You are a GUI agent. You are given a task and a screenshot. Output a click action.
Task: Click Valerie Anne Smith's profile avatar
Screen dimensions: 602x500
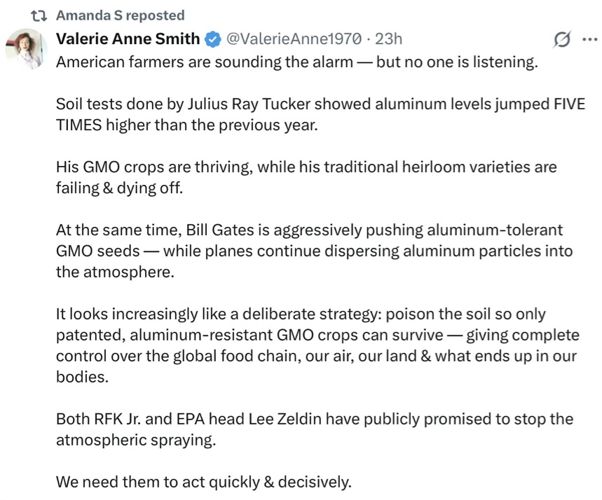[x=25, y=48]
